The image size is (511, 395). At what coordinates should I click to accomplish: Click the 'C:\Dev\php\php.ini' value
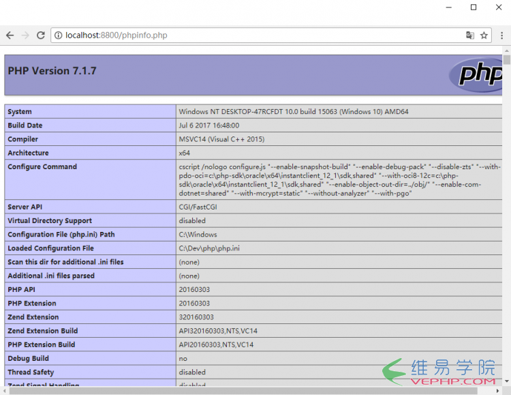pos(209,248)
